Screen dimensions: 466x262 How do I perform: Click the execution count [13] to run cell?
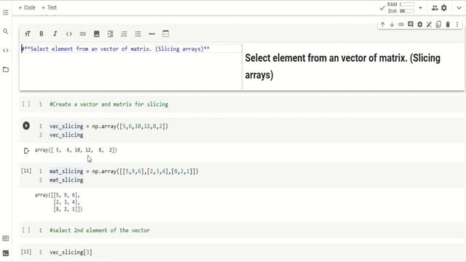pyautogui.click(x=26, y=252)
